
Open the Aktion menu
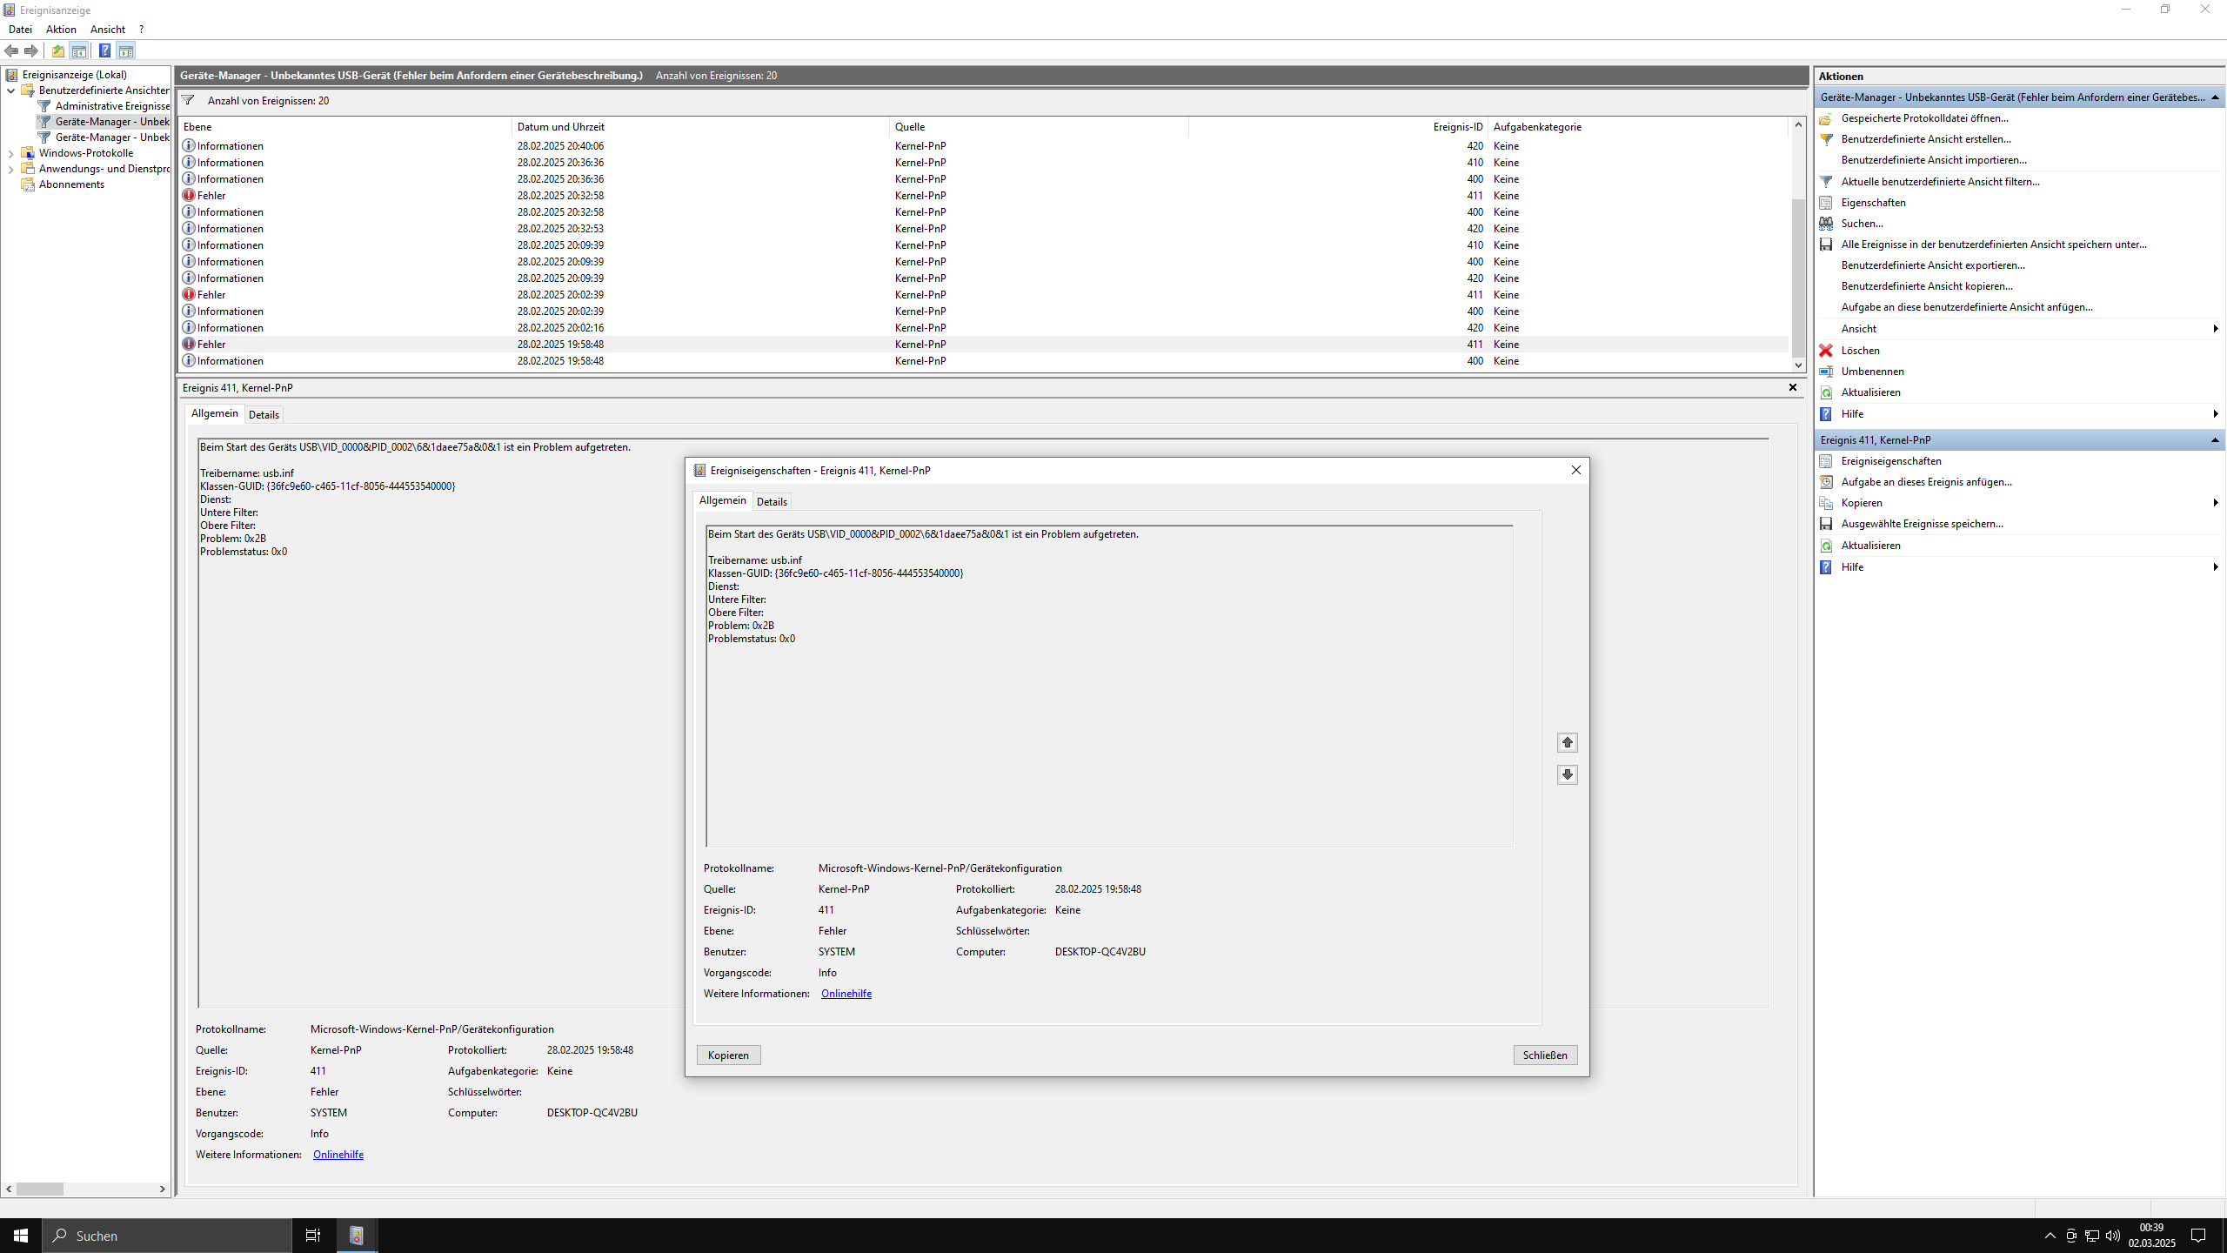(x=61, y=30)
